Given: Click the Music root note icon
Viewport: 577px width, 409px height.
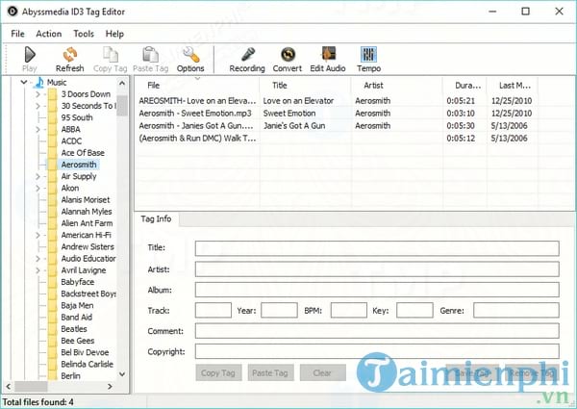Looking at the screenshot, I should 38,83.
